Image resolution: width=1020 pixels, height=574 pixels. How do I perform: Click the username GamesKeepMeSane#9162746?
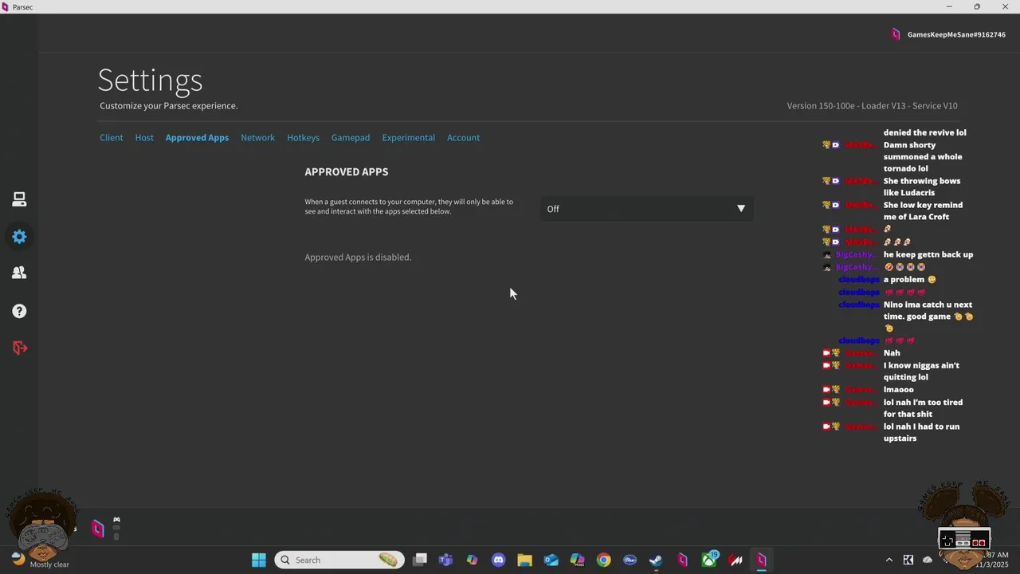(x=956, y=35)
